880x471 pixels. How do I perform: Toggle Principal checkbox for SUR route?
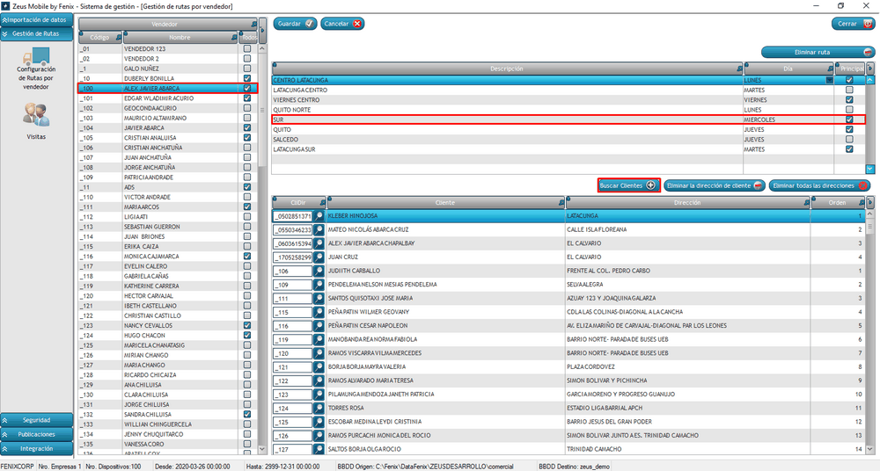[849, 120]
